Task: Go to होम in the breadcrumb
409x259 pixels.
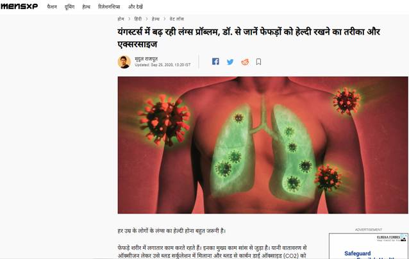Action: pyautogui.click(x=121, y=19)
